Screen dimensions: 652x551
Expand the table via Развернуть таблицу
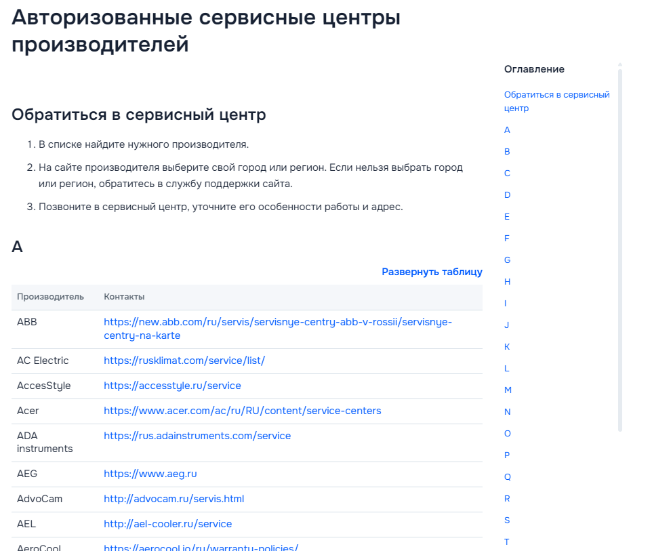(432, 272)
